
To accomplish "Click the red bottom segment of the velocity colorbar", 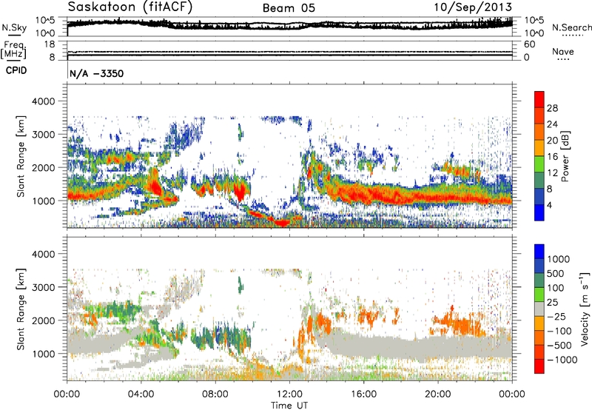I will (539, 366).
